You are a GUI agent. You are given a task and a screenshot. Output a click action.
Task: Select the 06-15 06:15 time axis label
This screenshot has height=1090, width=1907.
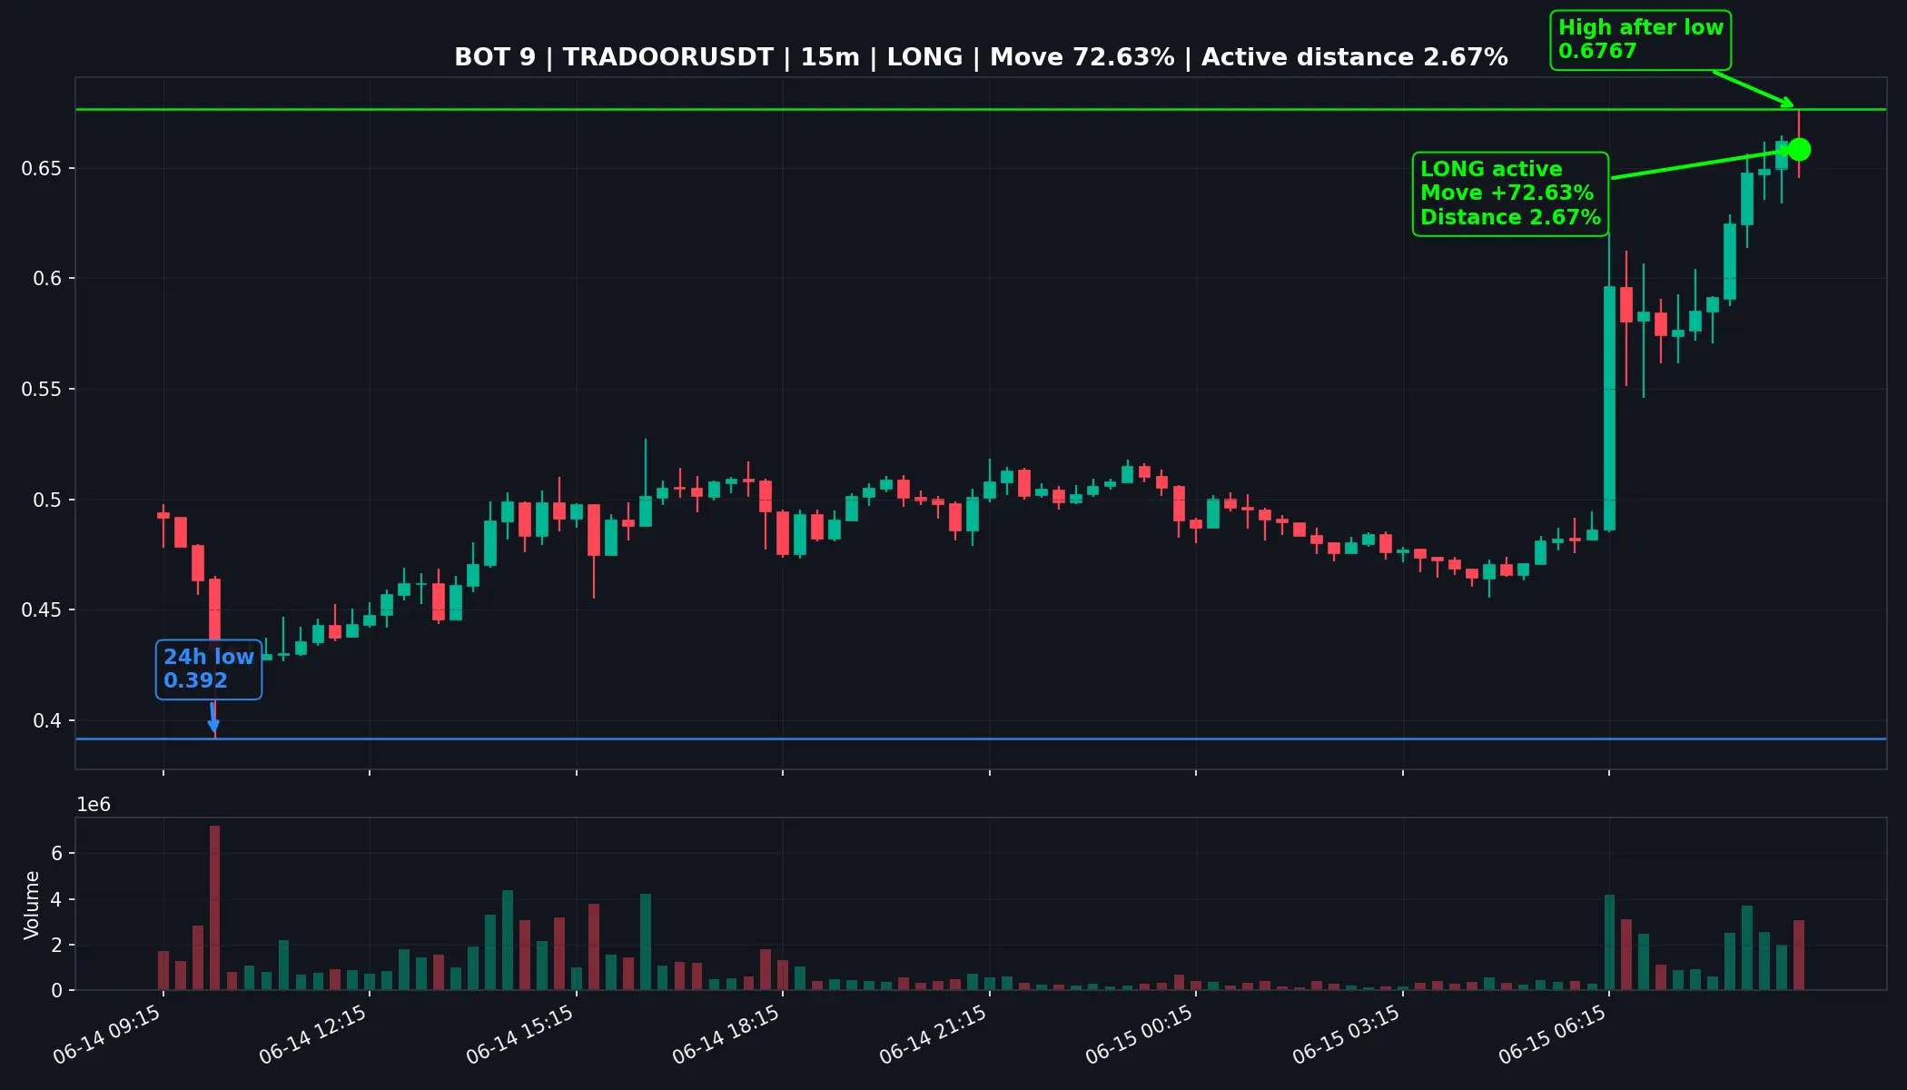1553,1035
